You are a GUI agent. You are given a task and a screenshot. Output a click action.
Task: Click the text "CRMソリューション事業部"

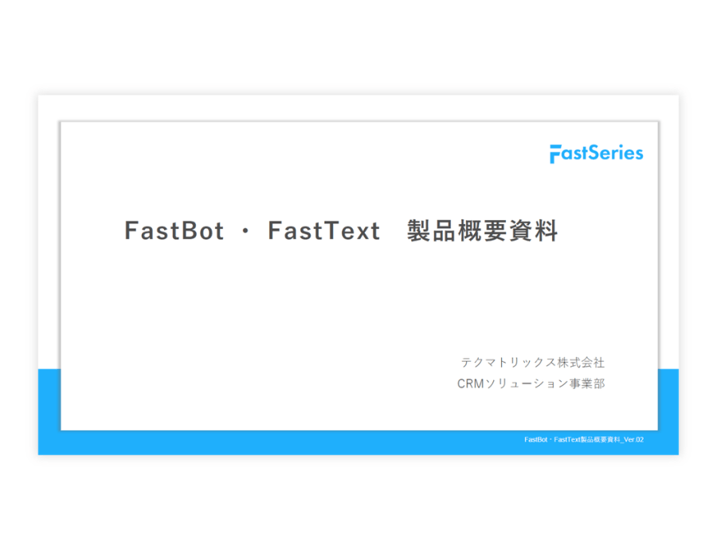point(531,383)
